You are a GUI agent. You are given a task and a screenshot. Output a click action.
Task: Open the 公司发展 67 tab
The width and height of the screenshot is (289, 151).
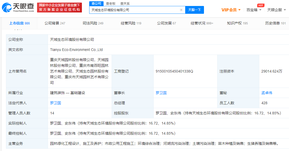coord(166,23)
